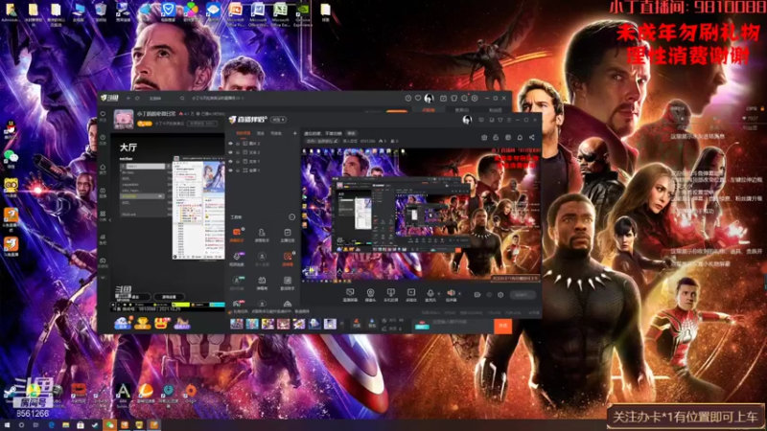Toggle the lock on 图片 2 layer

[x=238, y=144]
